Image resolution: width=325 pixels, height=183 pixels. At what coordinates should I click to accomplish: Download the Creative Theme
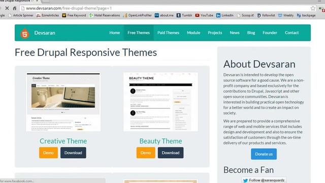coord(73,152)
